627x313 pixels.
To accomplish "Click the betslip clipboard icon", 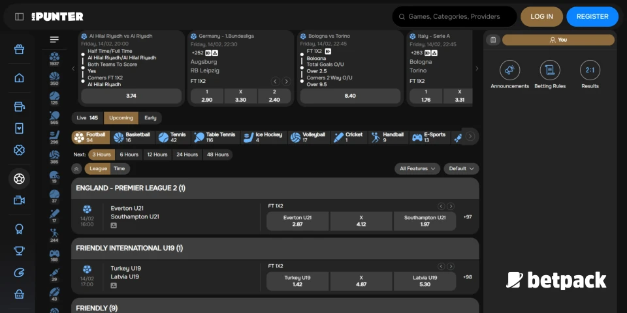I will (x=493, y=40).
